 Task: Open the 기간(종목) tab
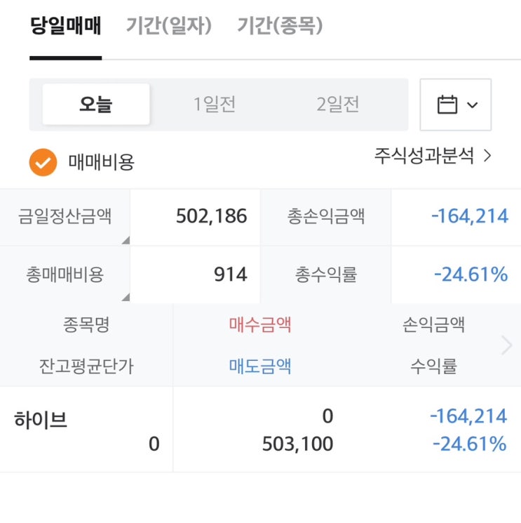click(280, 27)
